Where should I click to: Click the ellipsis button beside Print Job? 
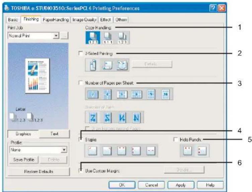[65, 36]
